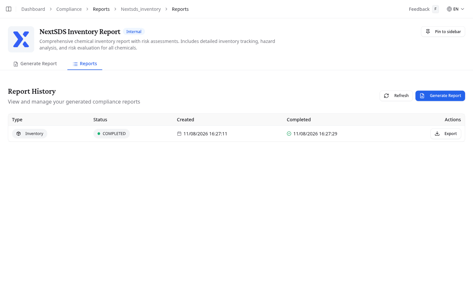Click completed date 11/08/2026 16:27:29
The height and width of the screenshot is (295, 473).
click(315, 134)
